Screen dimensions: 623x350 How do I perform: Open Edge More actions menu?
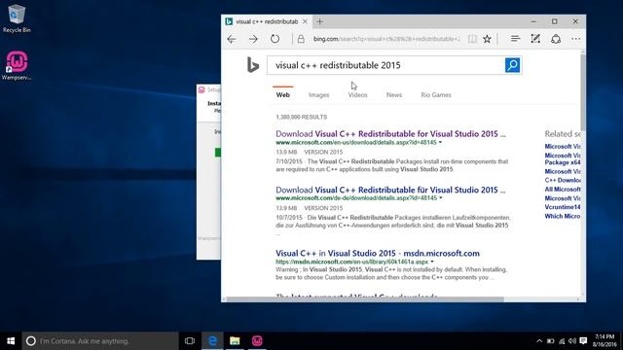[575, 39]
